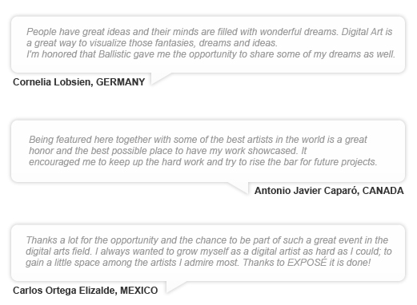Click the word GERMANY

coord(121,82)
